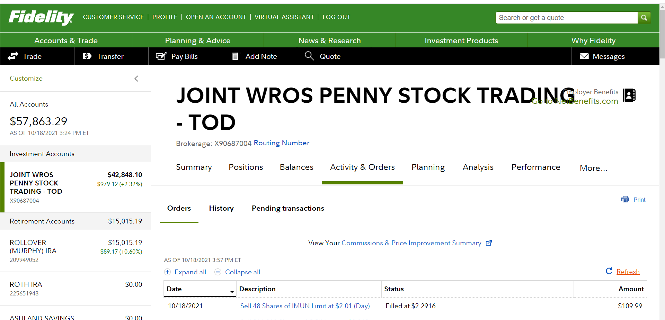The height and width of the screenshot is (320, 665).
Task: Click the Virtual Assistant link
Action: coord(284,17)
